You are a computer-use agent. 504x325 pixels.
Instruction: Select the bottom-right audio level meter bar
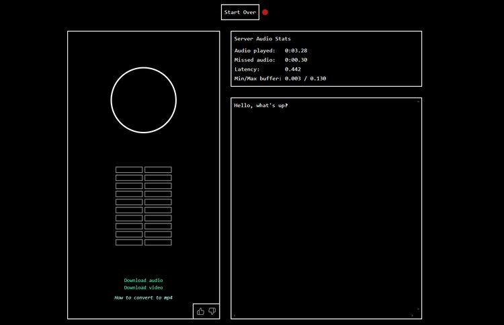158,242
